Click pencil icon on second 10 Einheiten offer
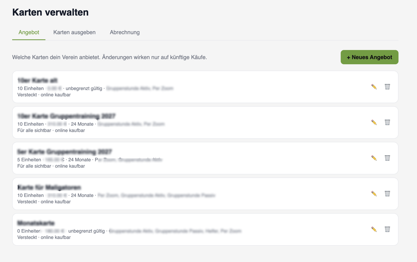 point(374,122)
